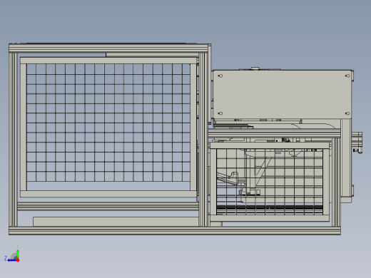Select the flat cover plate with keyhole slots

tap(282, 95)
